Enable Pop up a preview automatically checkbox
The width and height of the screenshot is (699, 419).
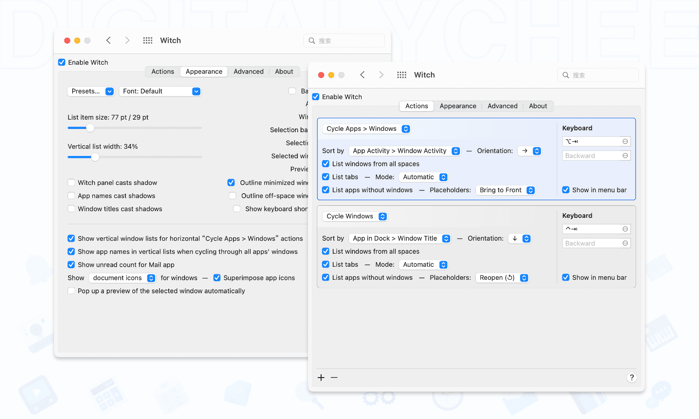pos(71,291)
